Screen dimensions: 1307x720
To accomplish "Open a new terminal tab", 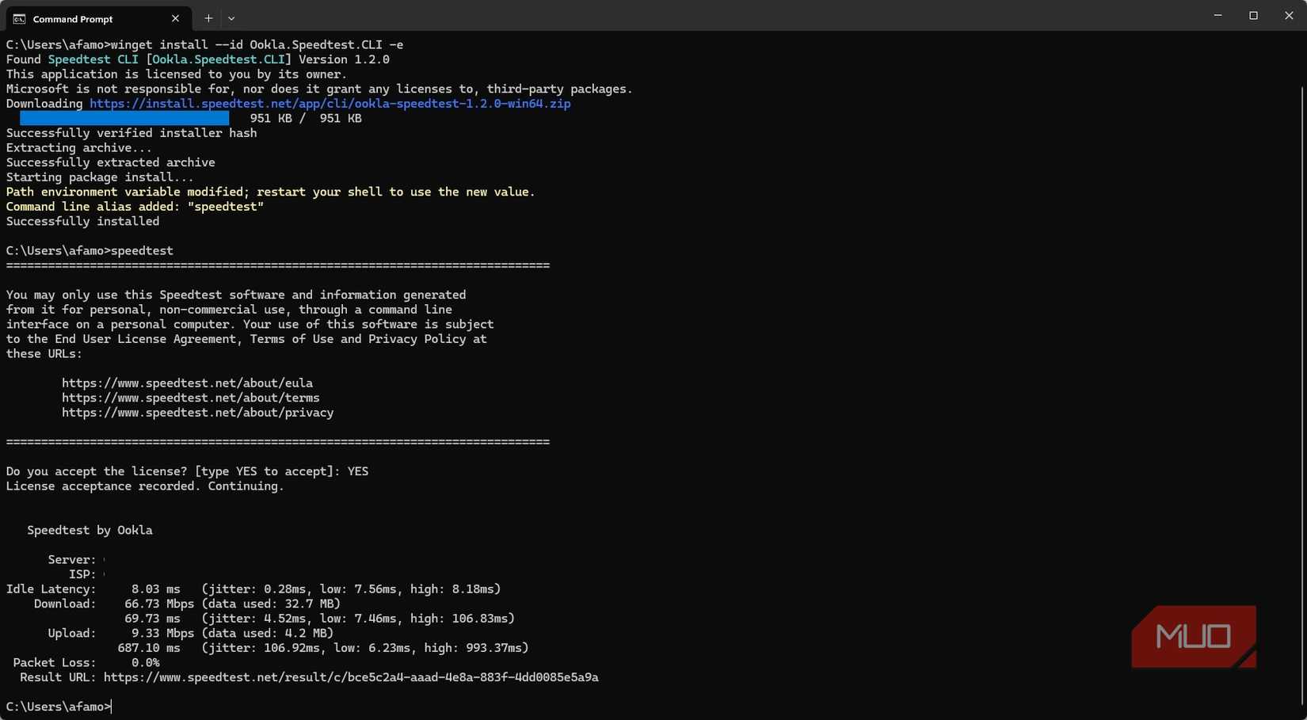I will tap(208, 18).
